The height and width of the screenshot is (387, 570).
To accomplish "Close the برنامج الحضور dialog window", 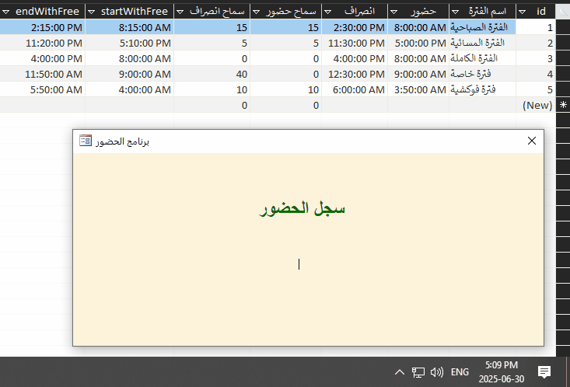I will (531, 141).
